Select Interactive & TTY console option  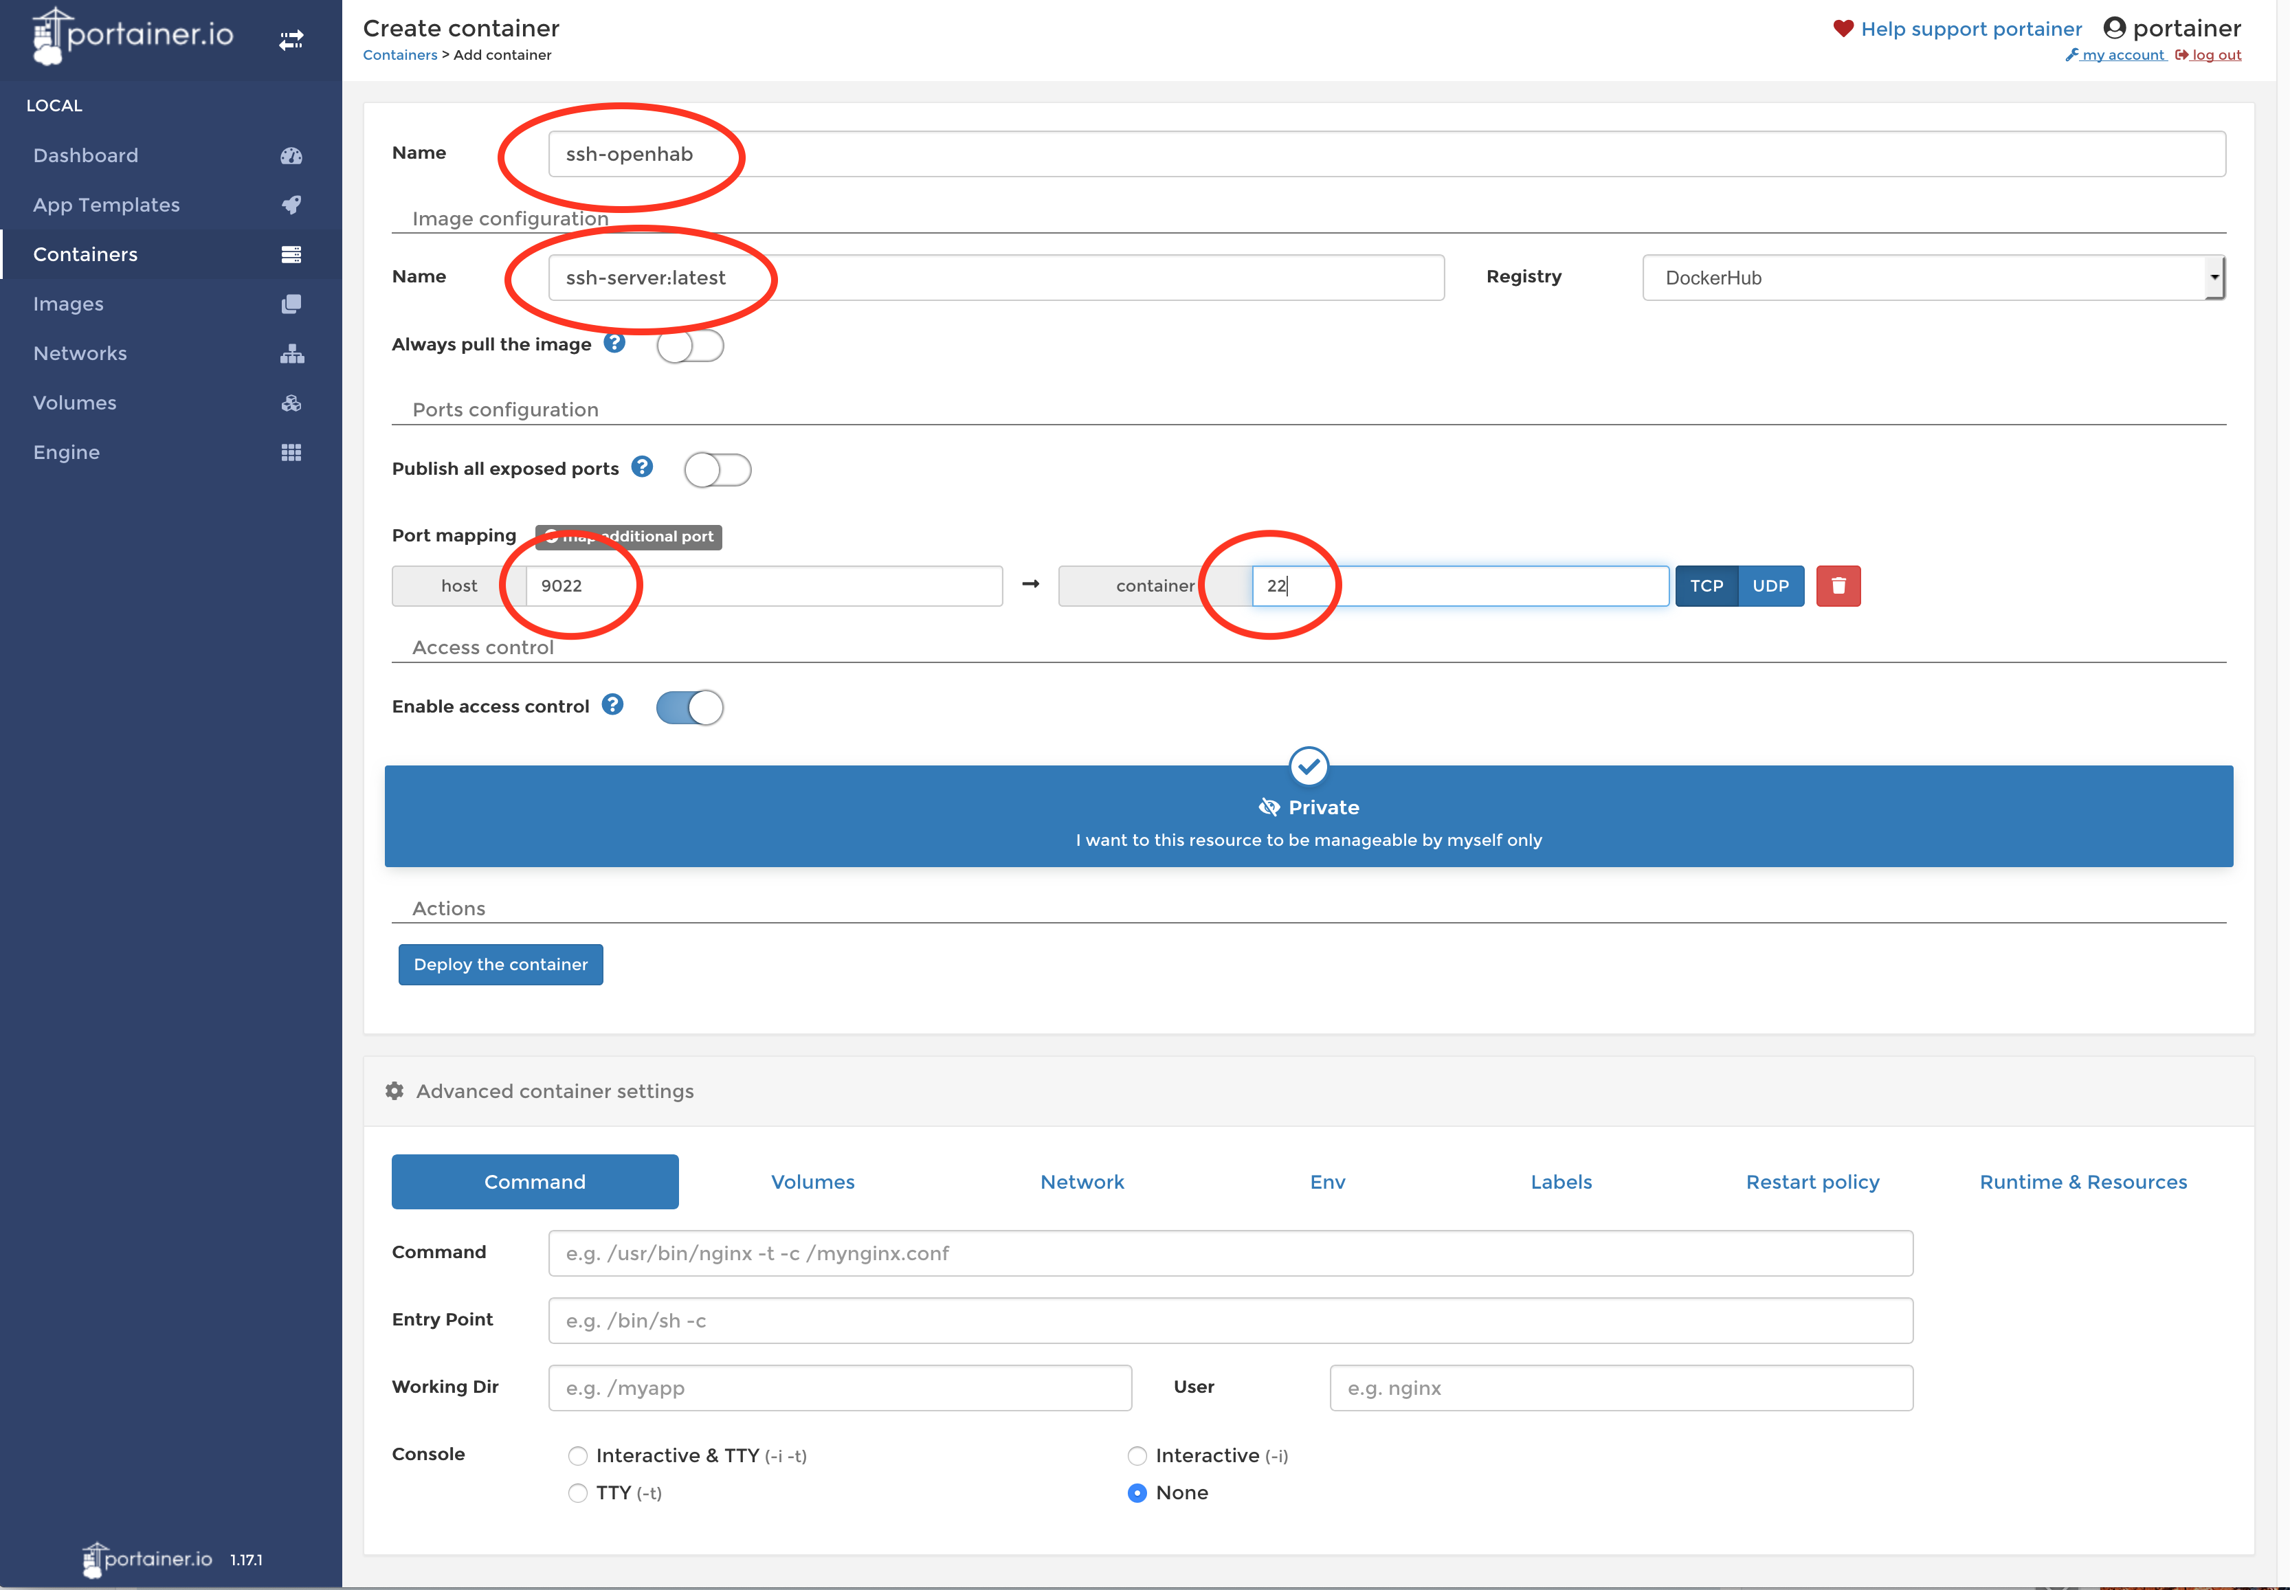pyautogui.click(x=578, y=1455)
